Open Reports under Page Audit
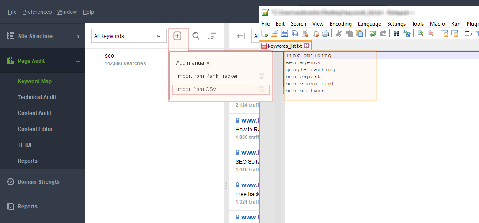The height and width of the screenshot is (223, 479). pos(27,161)
